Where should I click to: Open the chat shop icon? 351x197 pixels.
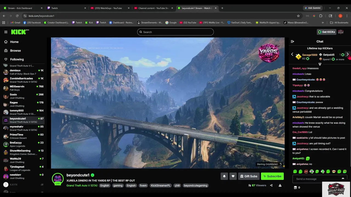tap(295, 187)
